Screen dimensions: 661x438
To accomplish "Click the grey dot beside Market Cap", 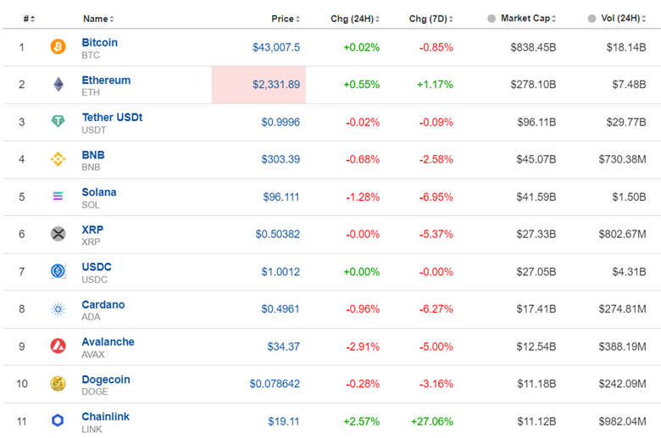I will [x=492, y=19].
